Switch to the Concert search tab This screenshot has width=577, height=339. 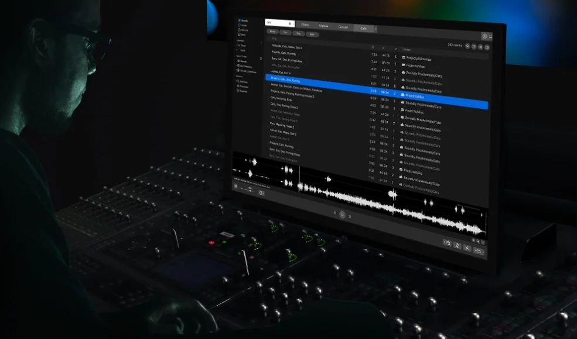pyautogui.click(x=343, y=27)
